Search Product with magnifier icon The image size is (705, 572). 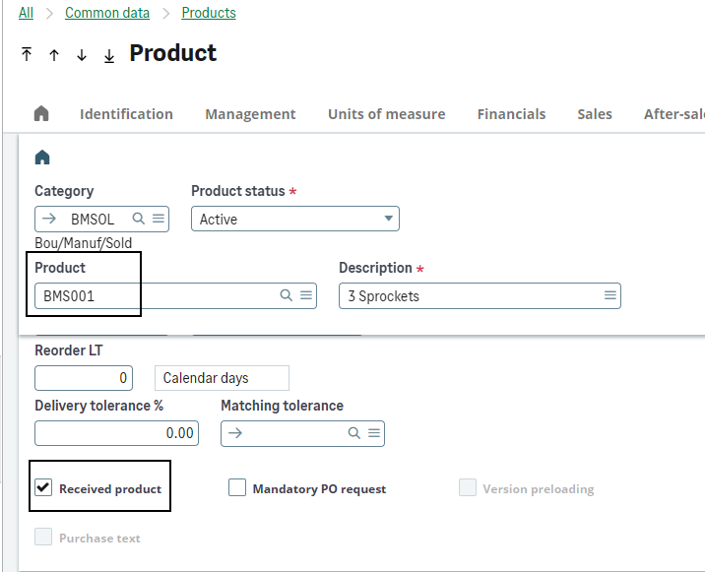click(286, 295)
